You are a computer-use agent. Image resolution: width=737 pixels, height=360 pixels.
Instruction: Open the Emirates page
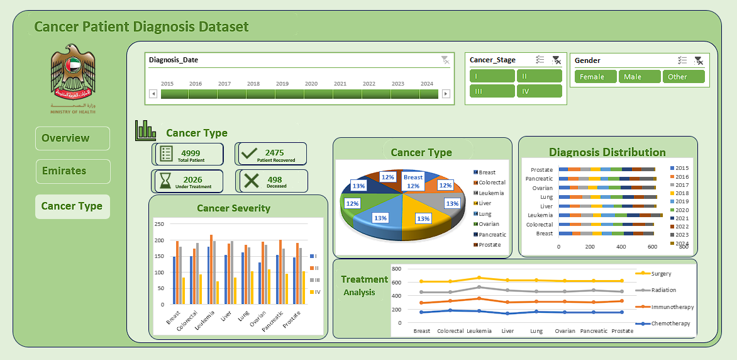coord(73,171)
